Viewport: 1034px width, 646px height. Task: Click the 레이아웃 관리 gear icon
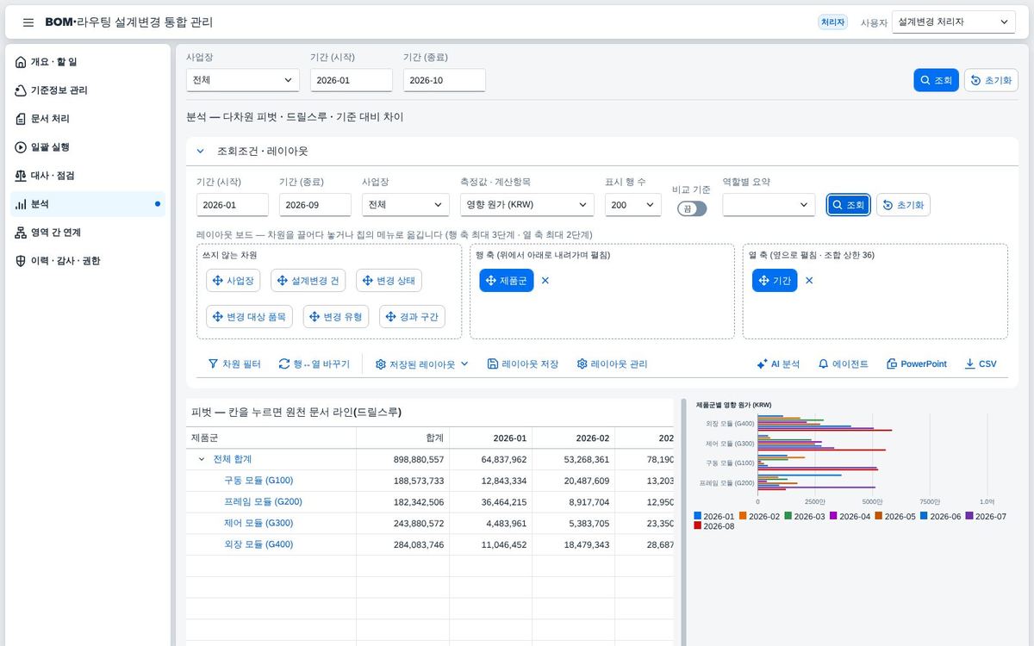pyautogui.click(x=582, y=364)
